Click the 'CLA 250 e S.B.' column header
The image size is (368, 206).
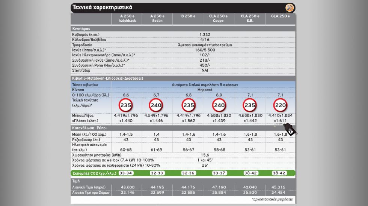coord(250,18)
